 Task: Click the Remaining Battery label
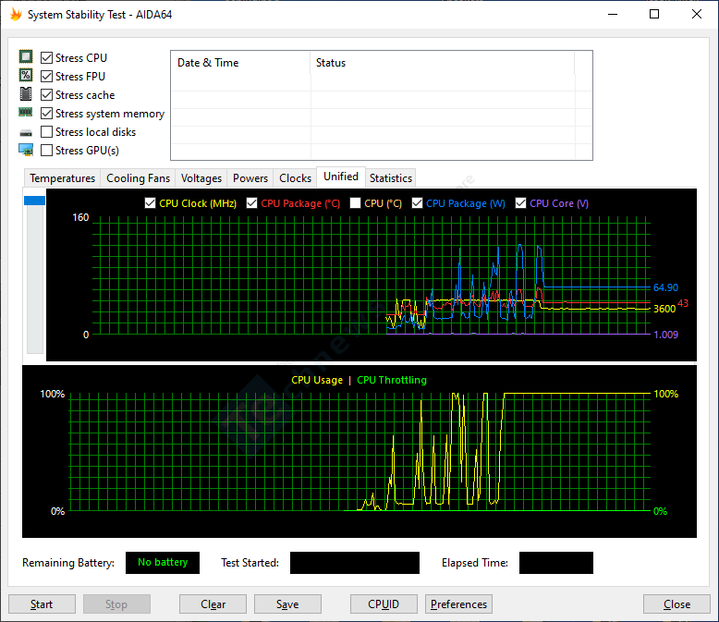pyautogui.click(x=68, y=563)
